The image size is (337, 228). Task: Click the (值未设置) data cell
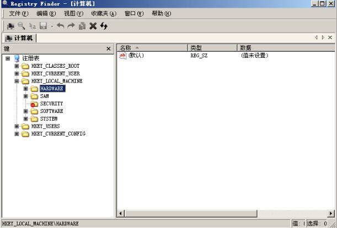254,56
